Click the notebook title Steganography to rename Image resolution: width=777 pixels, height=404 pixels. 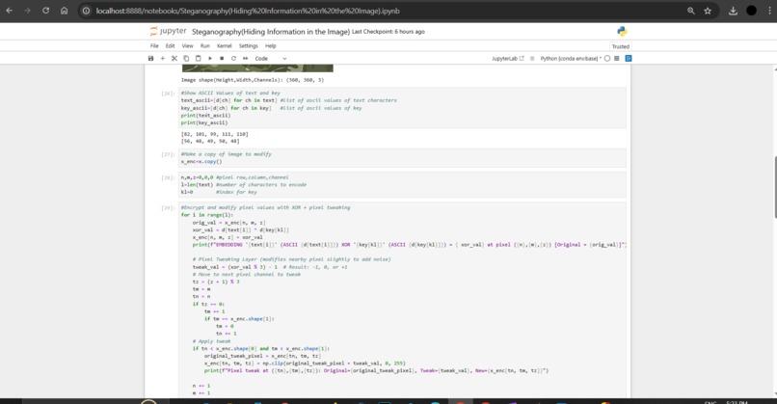[271, 32]
